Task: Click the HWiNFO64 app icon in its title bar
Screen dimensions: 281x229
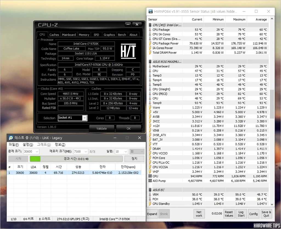Action: coord(151,12)
